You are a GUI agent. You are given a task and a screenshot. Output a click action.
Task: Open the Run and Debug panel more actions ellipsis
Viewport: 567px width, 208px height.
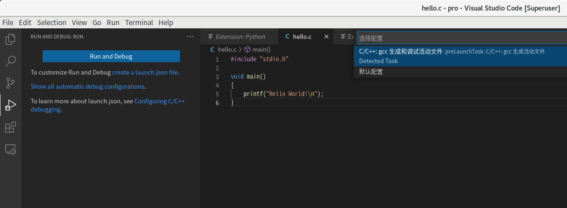[x=190, y=37]
